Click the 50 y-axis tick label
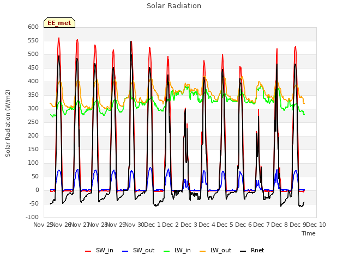 35,176
